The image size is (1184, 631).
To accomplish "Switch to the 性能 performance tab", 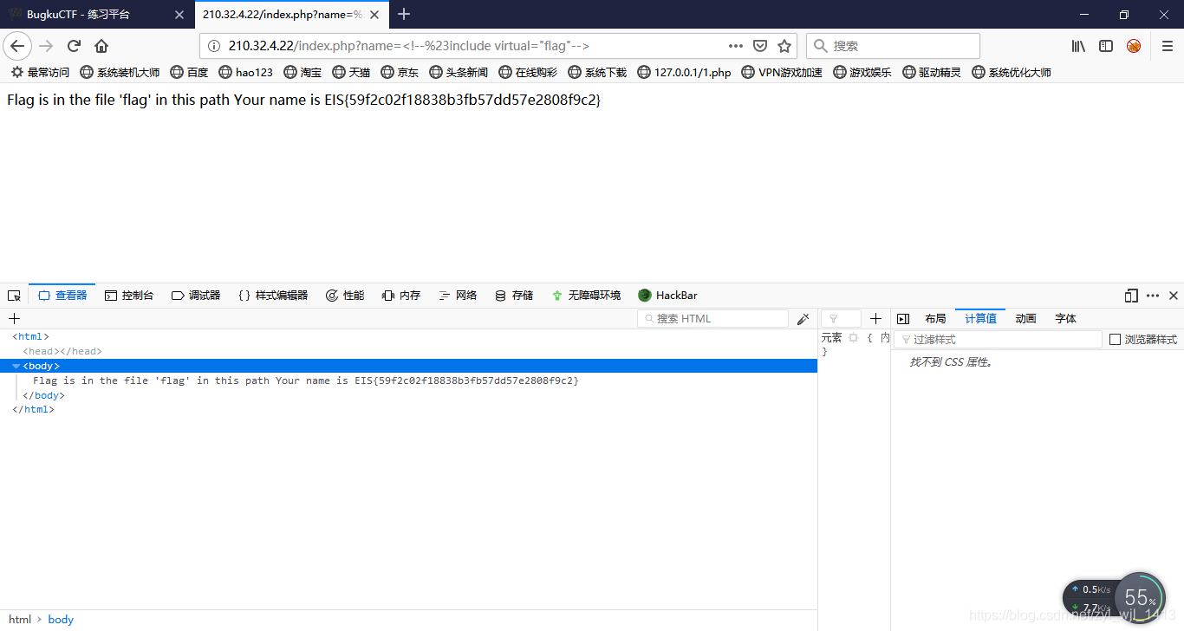I will tap(345, 296).
